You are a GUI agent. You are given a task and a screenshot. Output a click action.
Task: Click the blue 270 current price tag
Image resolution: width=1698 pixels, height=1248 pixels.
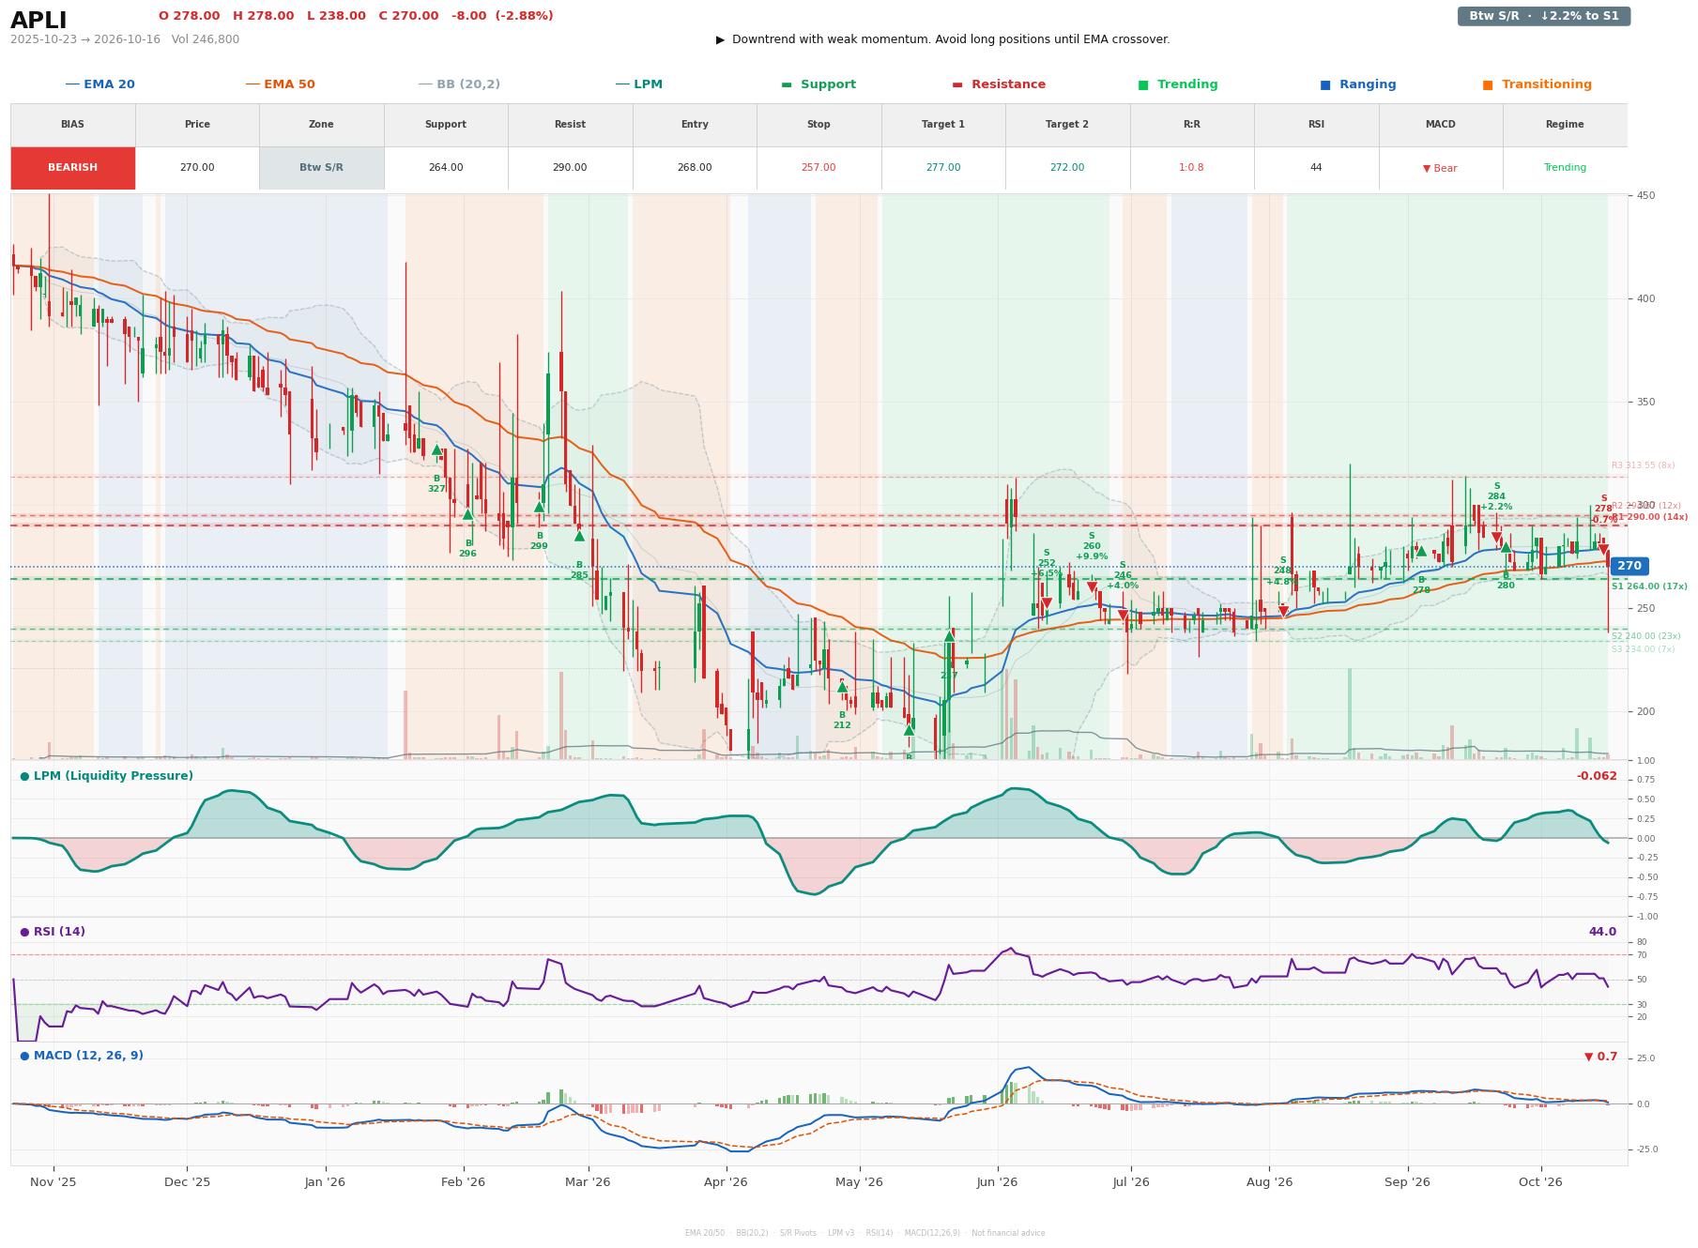pyautogui.click(x=1629, y=566)
